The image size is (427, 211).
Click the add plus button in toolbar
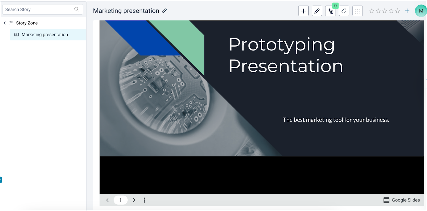(x=303, y=11)
